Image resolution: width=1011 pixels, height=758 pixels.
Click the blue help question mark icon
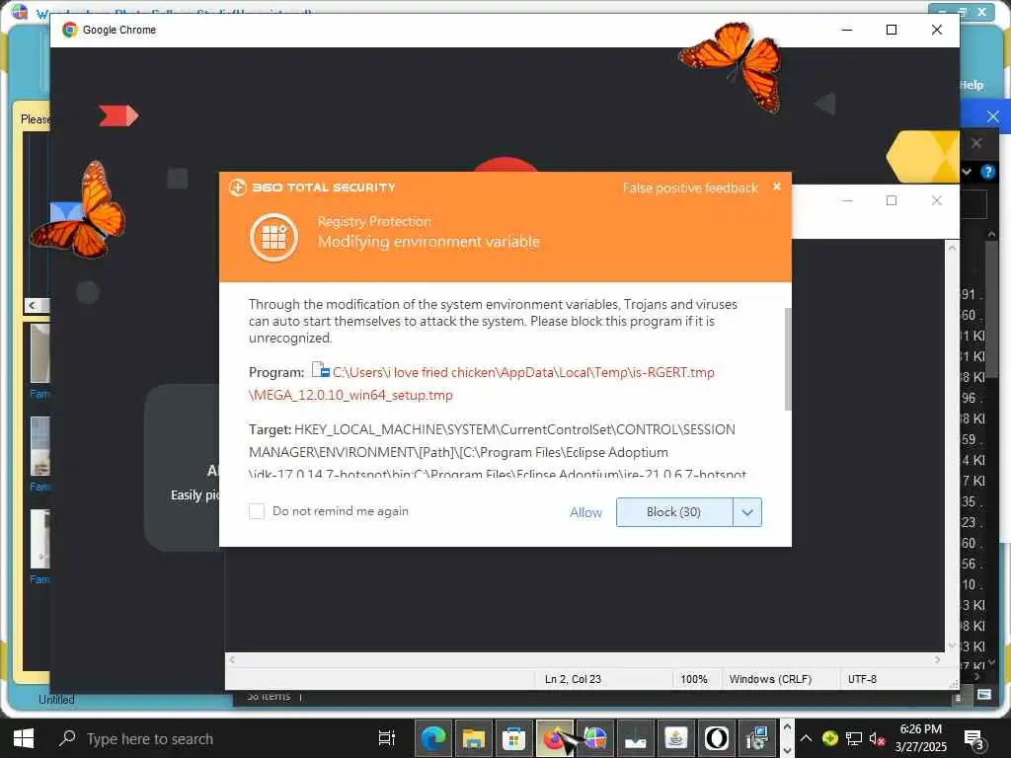coord(987,172)
